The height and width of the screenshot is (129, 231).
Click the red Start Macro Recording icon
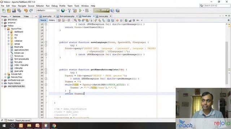click(117, 20)
